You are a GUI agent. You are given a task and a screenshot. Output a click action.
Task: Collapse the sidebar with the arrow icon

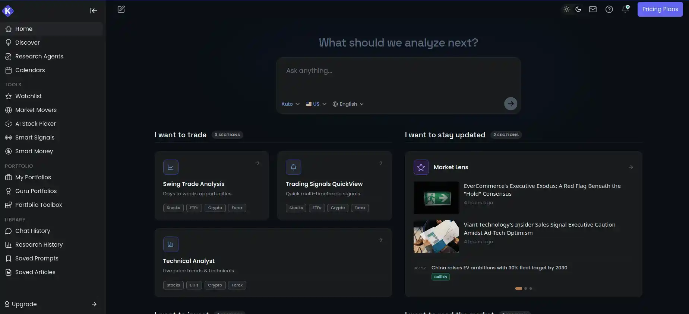pos(94,11)
